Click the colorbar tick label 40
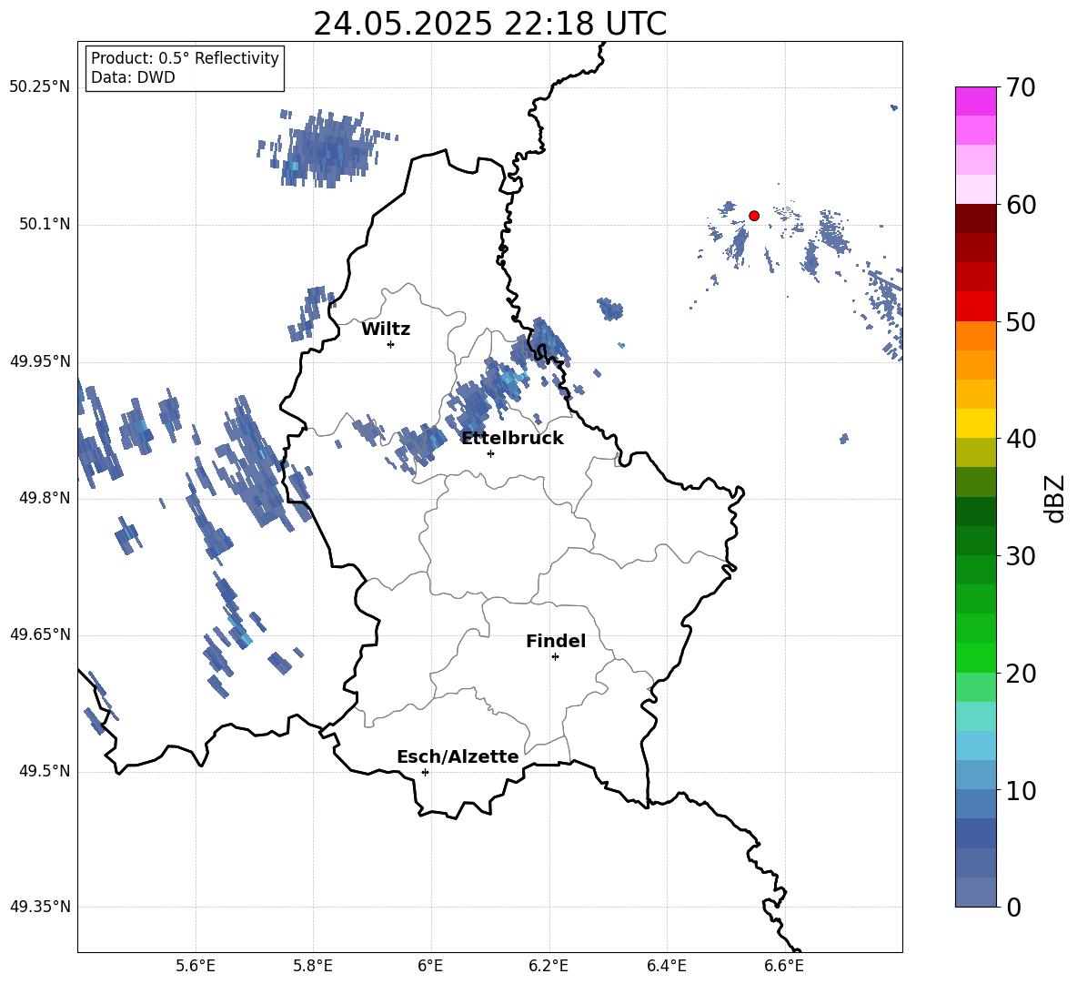Screen dimensions: 1077x984 point(1021,439)
